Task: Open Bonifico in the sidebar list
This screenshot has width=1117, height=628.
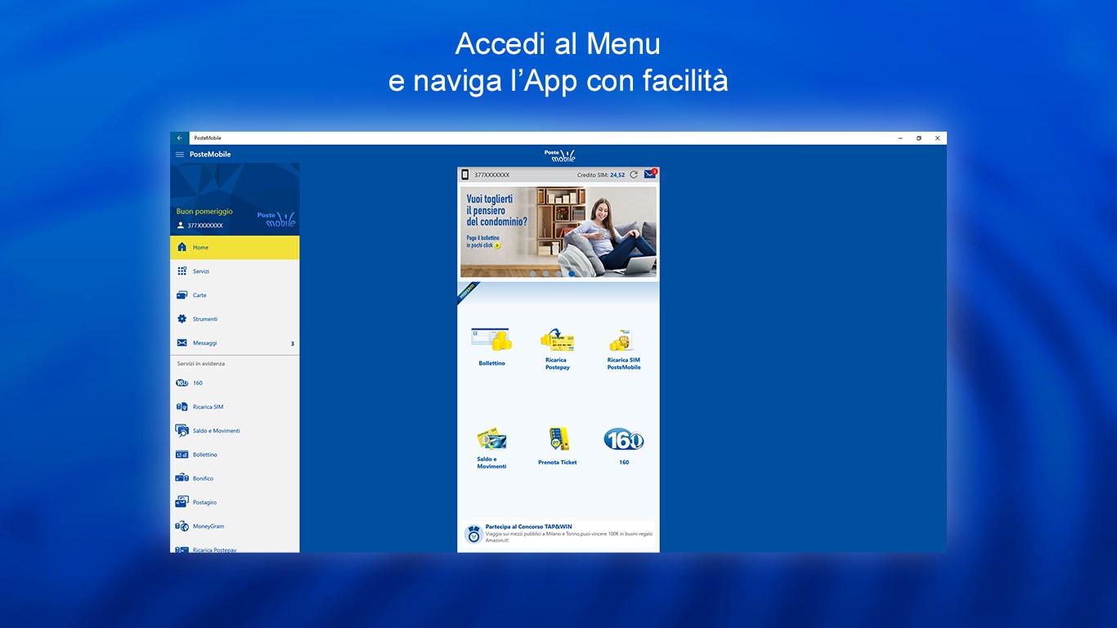Action: pos(235,478)
